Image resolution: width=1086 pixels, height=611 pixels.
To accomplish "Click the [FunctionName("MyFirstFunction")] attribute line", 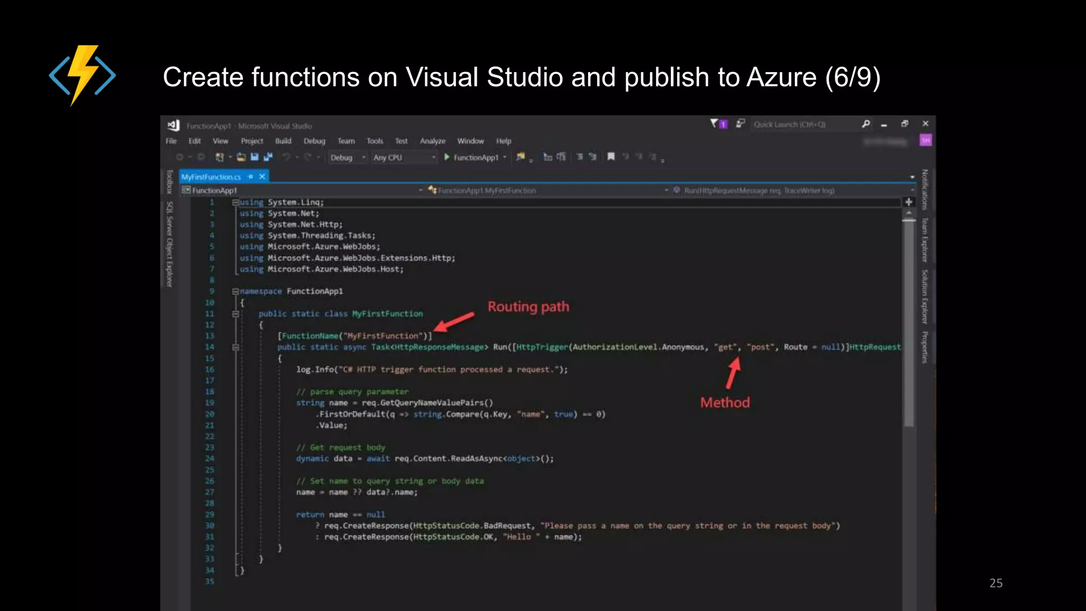I will 355,336.
